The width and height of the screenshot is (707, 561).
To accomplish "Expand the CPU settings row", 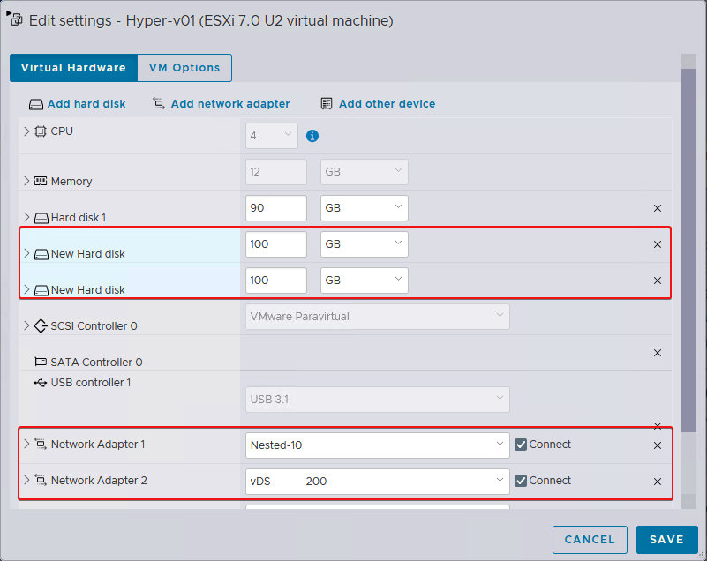I will point(26,131).
